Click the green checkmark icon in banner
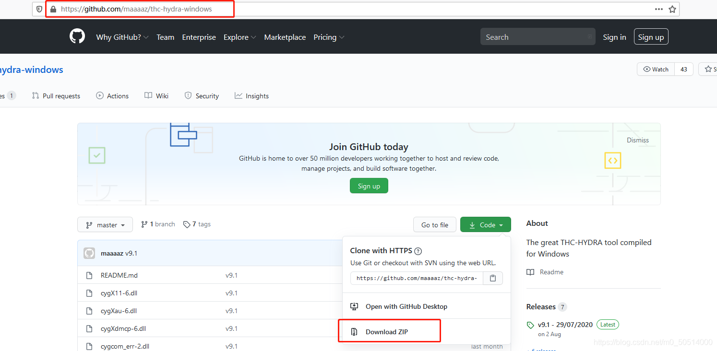Screen dimensions: 717x351 (x=97, y=155)
